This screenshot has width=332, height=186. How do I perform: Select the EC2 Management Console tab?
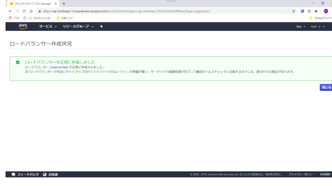click(x=30, y=4)
